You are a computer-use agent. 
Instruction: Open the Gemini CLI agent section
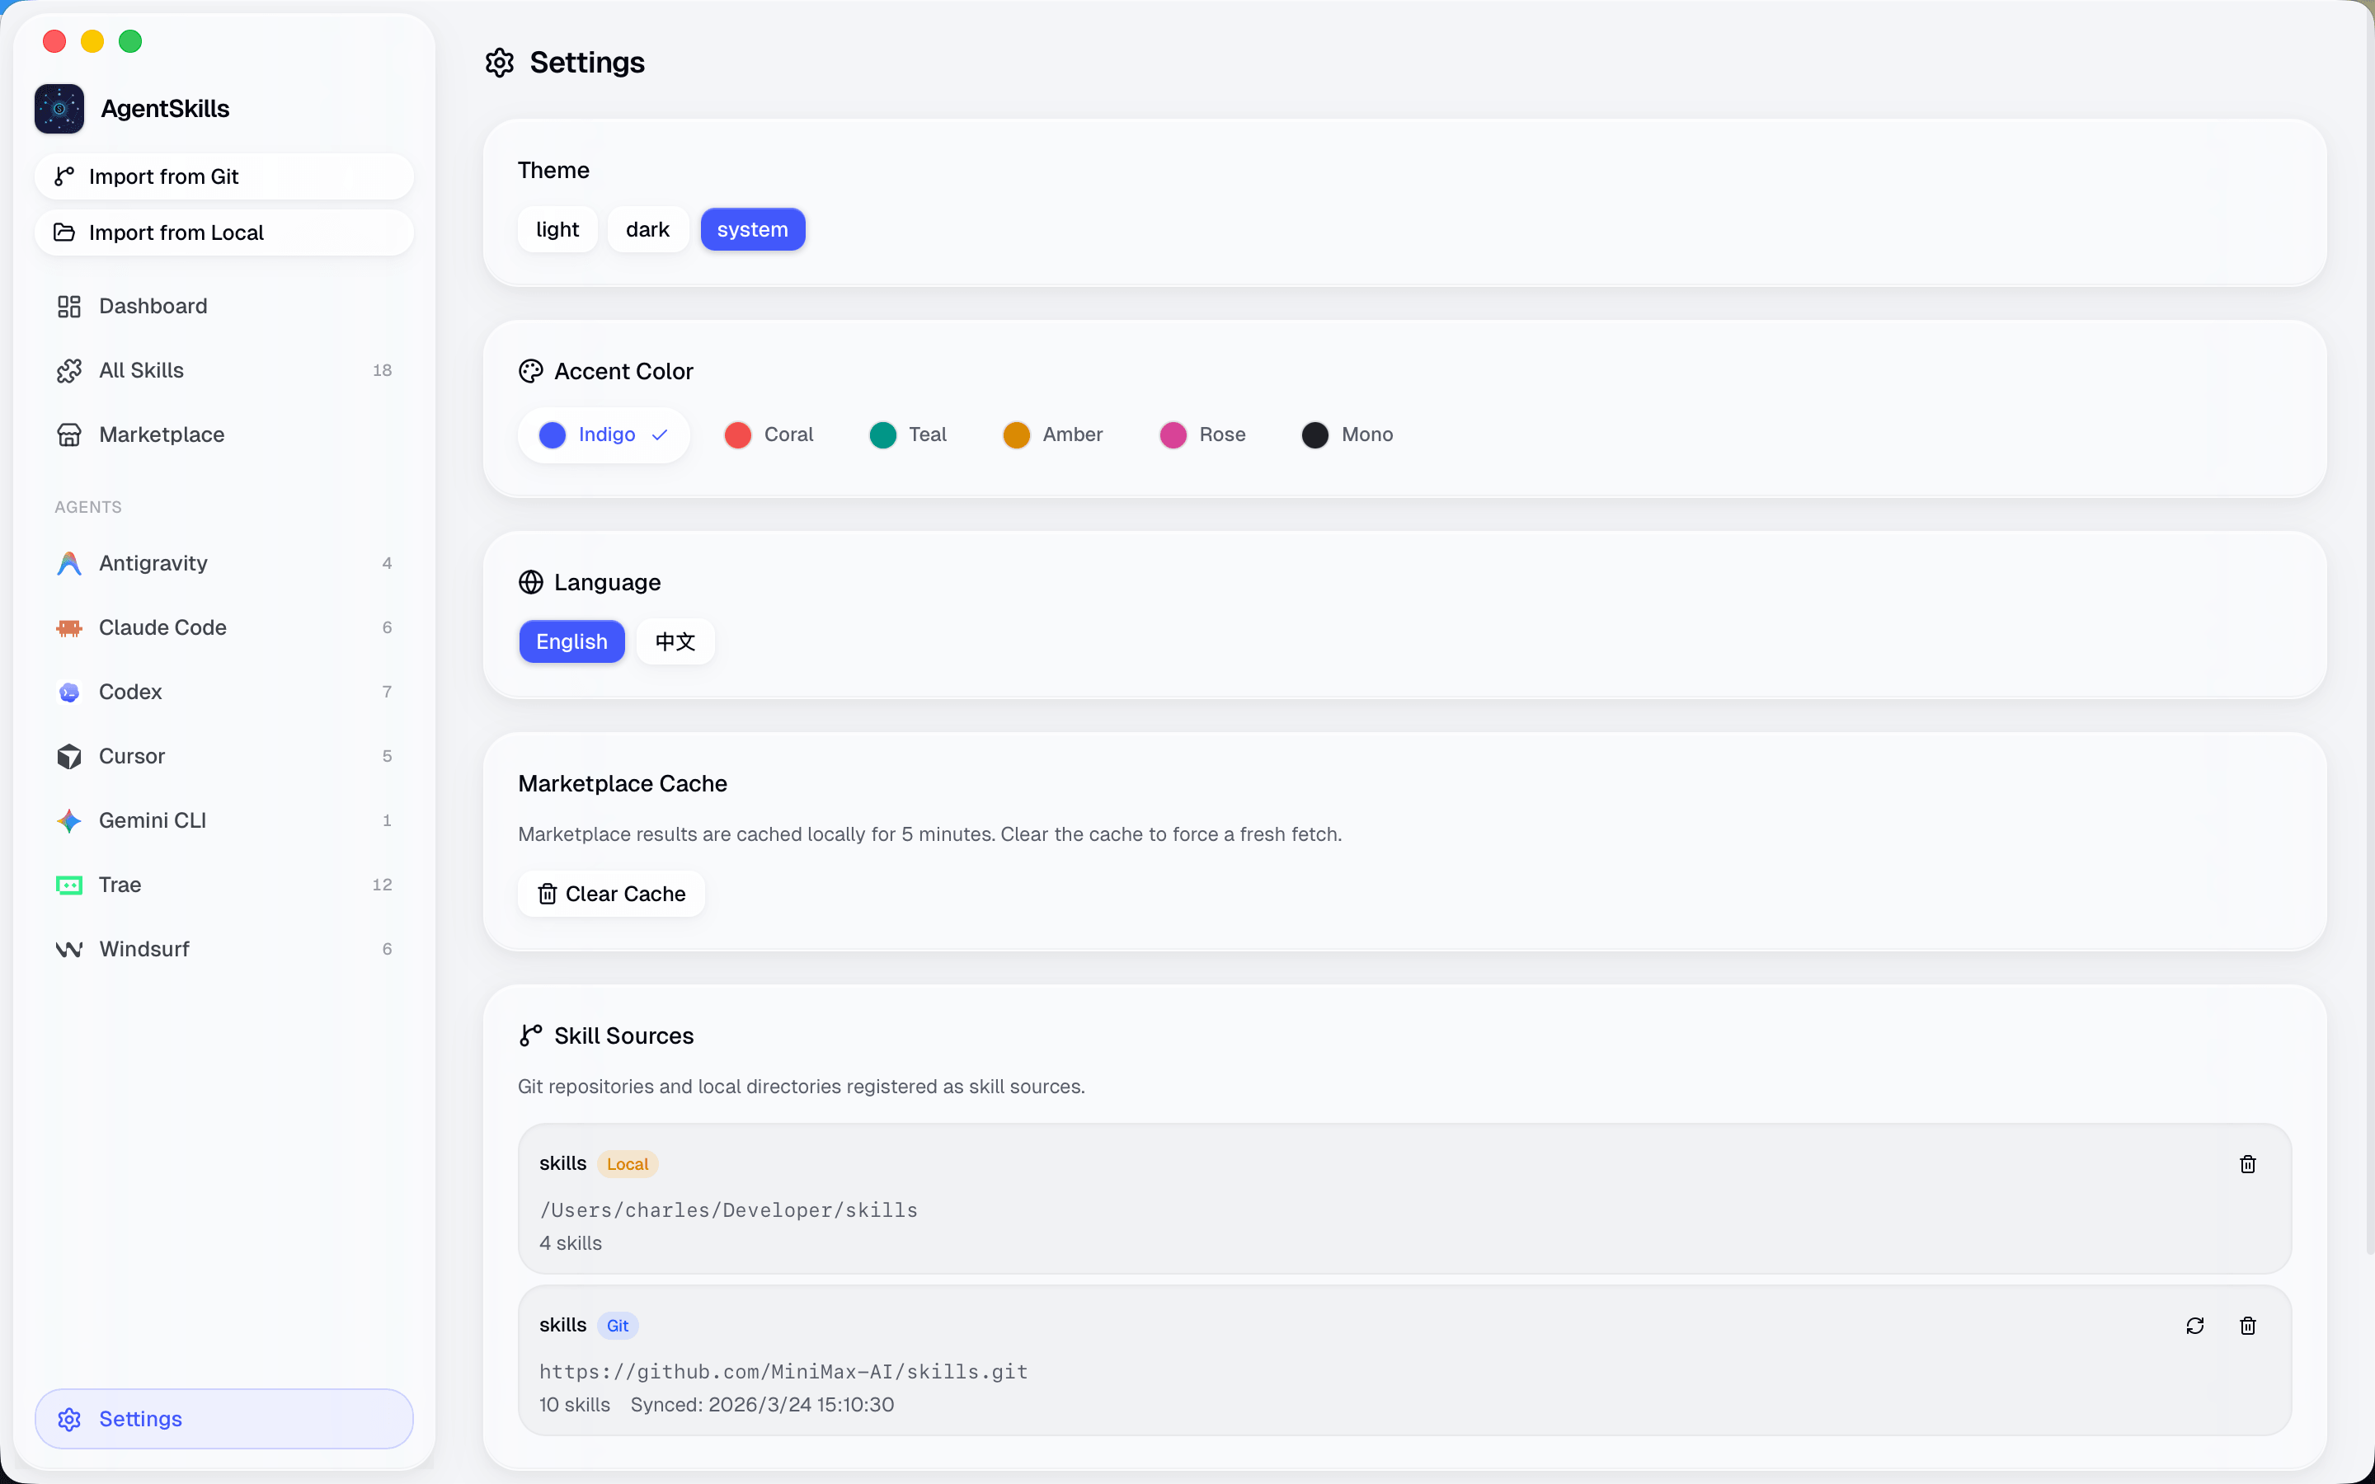point(152,819)
